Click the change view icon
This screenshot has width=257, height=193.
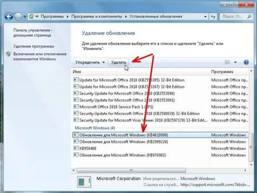(227, 62)
